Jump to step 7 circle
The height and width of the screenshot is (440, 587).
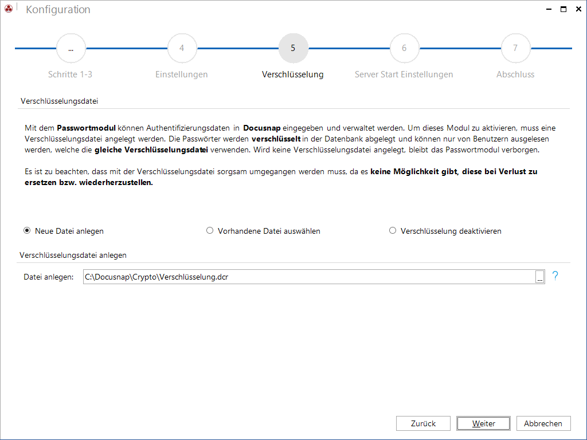tap(515, 48)
